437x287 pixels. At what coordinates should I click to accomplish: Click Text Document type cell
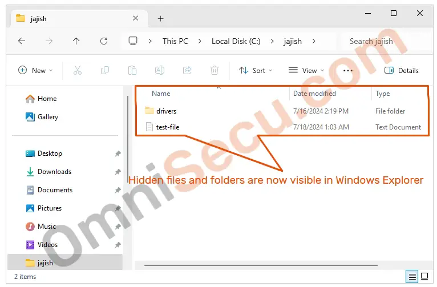click(x=398, y=127)
